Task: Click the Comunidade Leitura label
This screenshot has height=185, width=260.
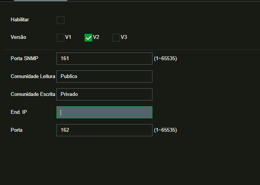Action: pos(33,76)
